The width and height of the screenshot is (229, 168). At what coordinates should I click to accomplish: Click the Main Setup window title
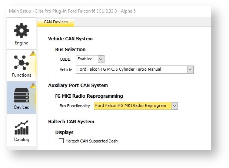72,11
